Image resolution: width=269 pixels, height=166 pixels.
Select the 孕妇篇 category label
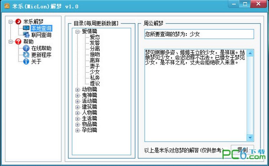point(89,130)
